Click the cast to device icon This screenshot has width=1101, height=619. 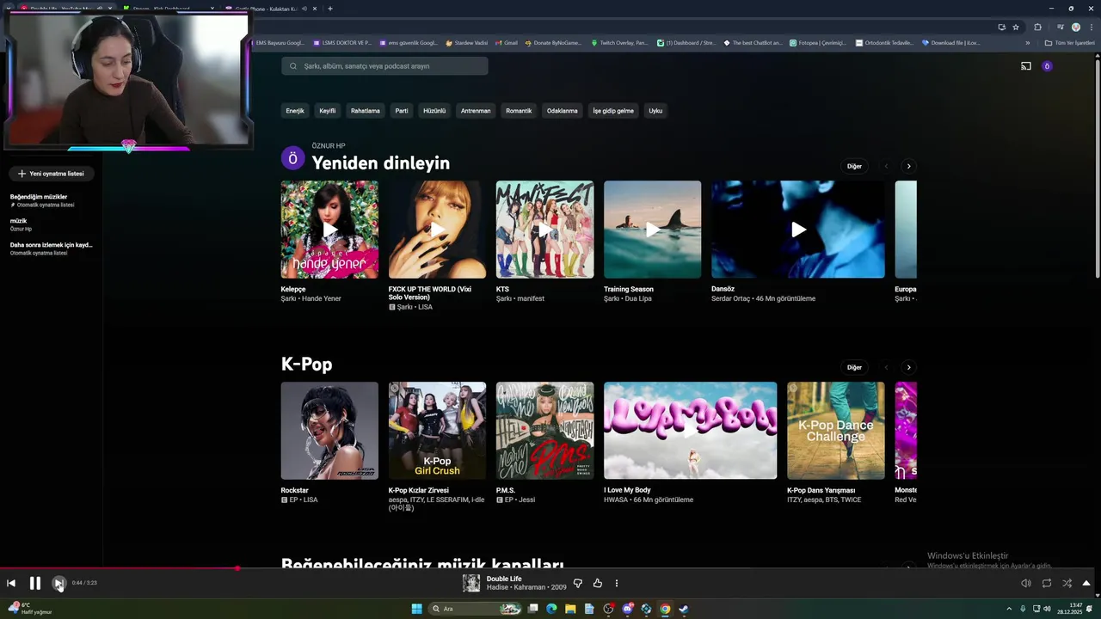click(1026, 66)
